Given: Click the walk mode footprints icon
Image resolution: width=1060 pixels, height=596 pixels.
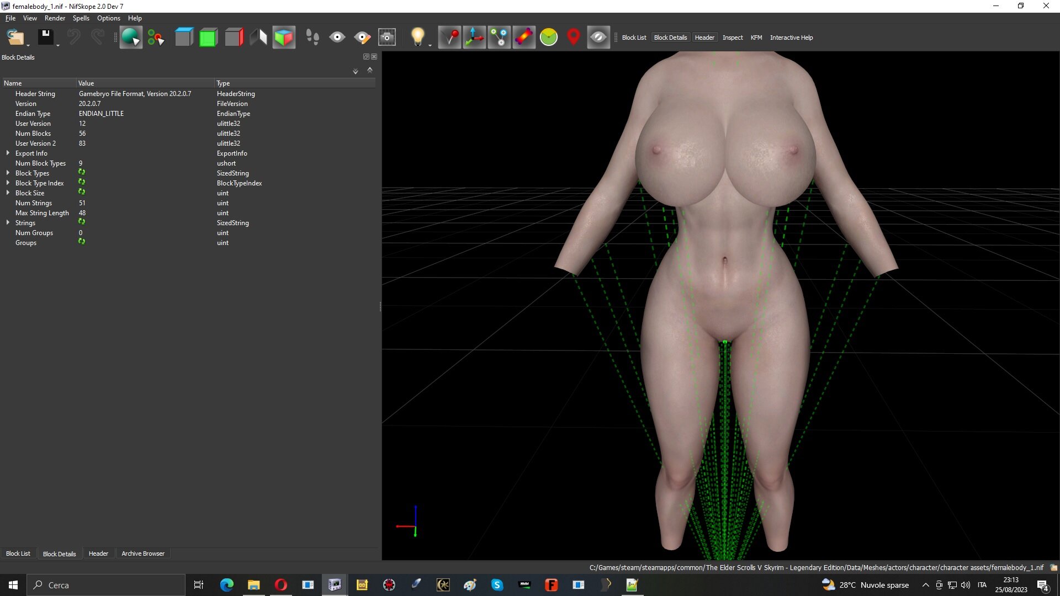Looking at the screenshot, I should click(x=312, y=38).
